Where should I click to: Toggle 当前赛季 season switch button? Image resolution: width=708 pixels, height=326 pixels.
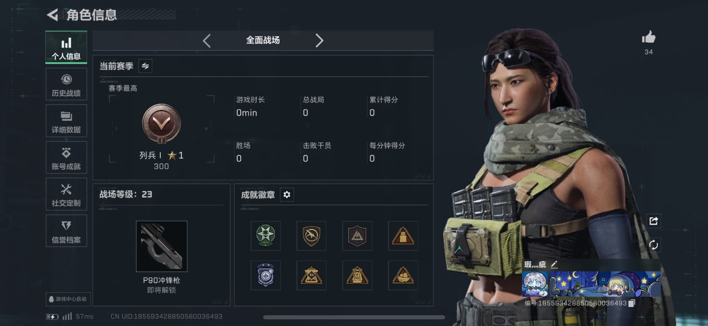pyautogui.click(x=145, y=66)
